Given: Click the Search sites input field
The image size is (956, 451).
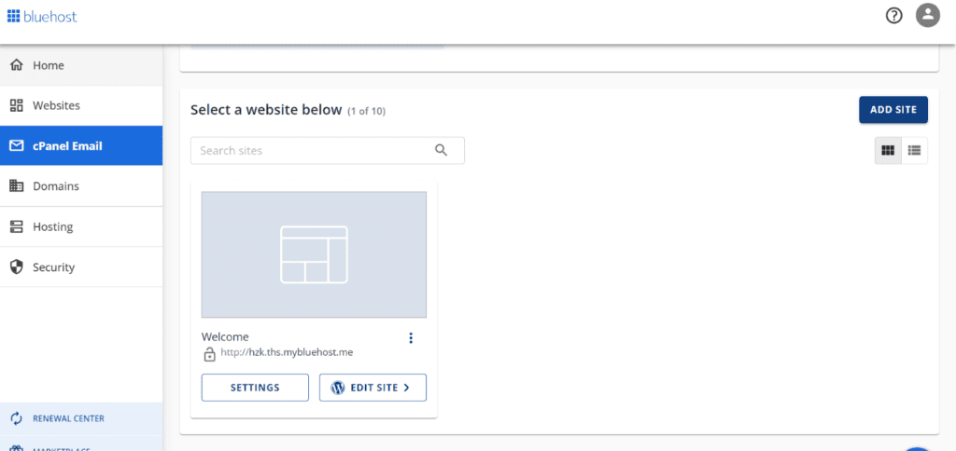Looking at the screenshot, I should click(328, 150).
